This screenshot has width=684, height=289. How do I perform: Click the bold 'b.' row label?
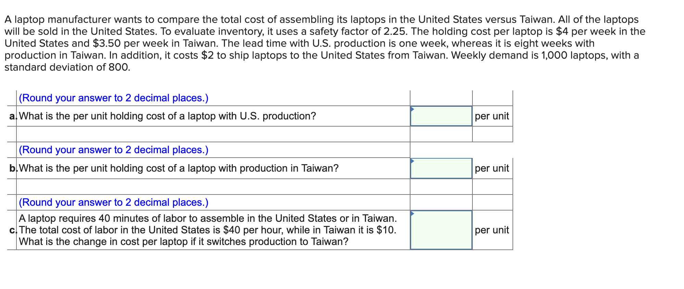pos(12,168)
